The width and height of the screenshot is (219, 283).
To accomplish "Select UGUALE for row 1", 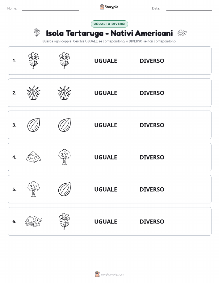I will pyautogui.click(x=106, y=61).
